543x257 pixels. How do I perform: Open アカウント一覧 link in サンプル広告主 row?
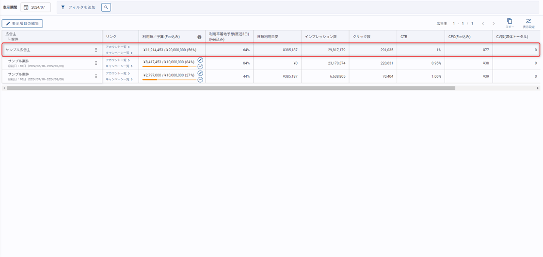point(118,47)
